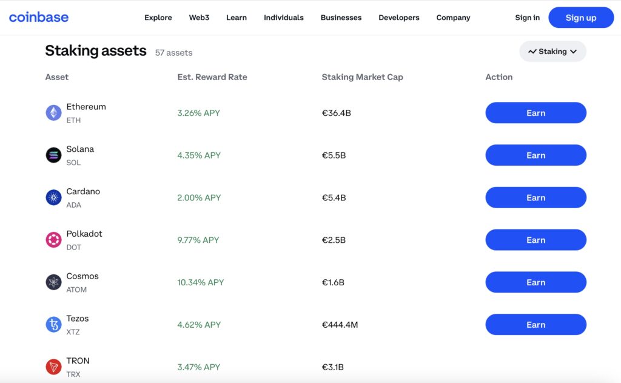Select the Ethereum asset name
The width and height of the screenshot is (621, 383).
[x=86, y=107]
